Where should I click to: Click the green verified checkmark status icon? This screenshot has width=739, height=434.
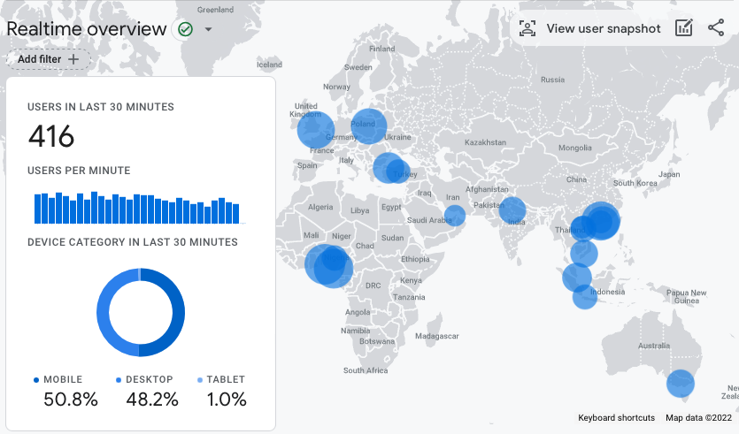185,29
